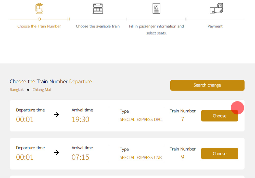The height and width of the screenshot is (178, 255).
Task: Click the 19:30 arrival time
Action: click(80, 119)
